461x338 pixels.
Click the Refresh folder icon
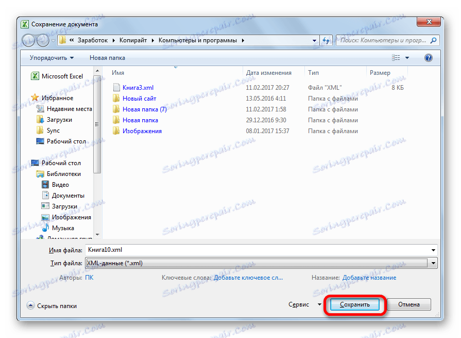(x=326, y=40)
